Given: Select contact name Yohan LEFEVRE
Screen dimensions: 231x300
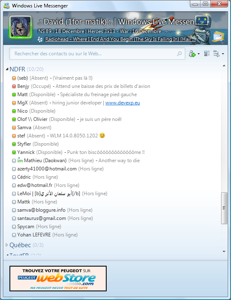Looking at the screenshot, I should click(34, 235).
